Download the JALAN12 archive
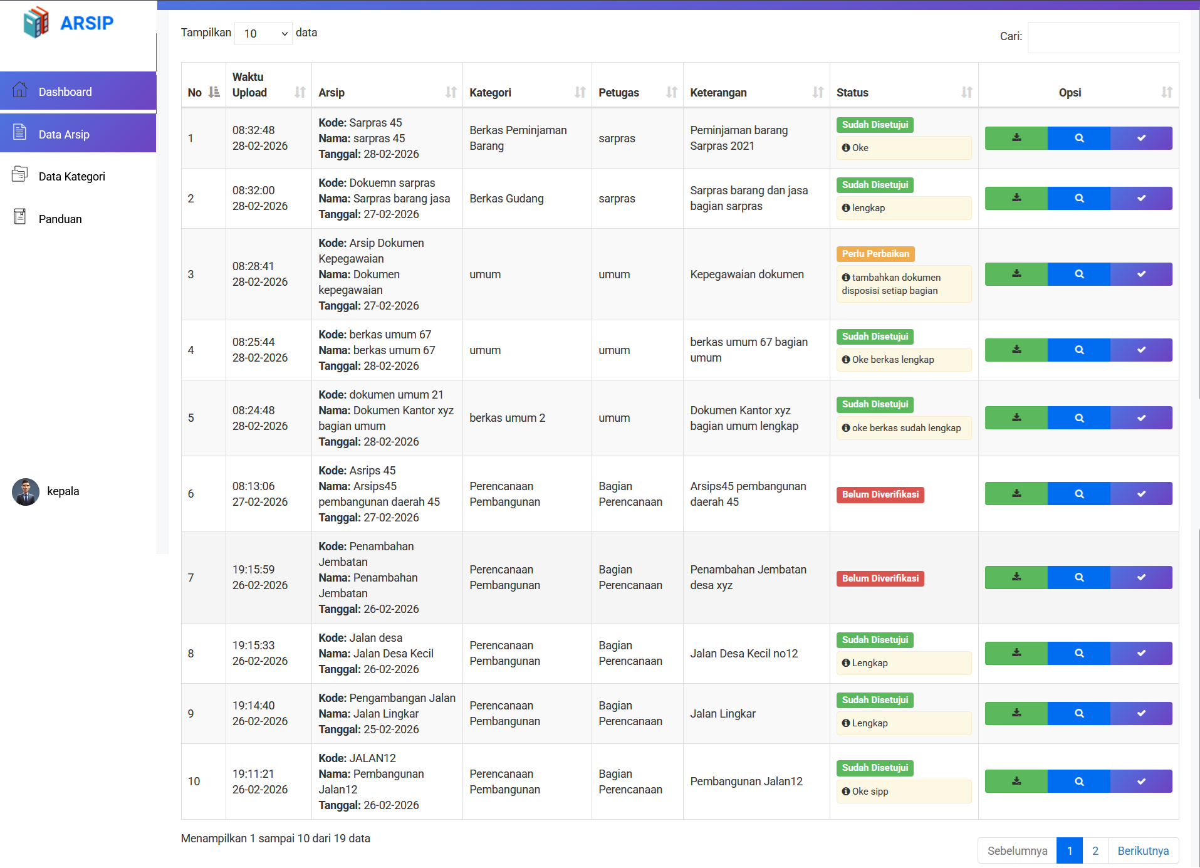1200x868 pixels. tap(1016, 782)
